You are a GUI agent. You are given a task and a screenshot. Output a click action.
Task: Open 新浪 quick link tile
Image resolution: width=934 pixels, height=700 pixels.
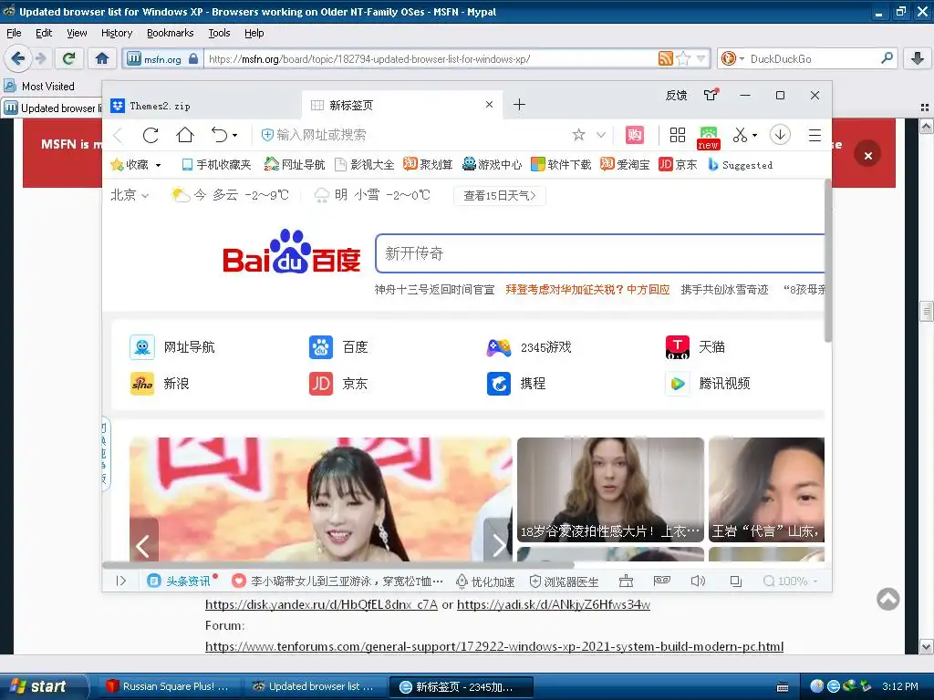[160, 384]
